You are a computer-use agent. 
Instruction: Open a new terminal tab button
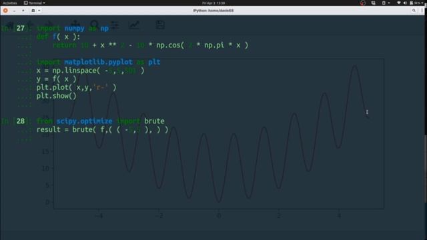(33, 11)
